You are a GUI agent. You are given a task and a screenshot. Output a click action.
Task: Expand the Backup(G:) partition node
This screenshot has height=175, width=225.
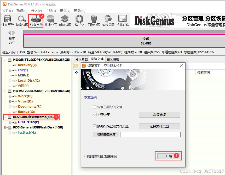click(10, 112)
